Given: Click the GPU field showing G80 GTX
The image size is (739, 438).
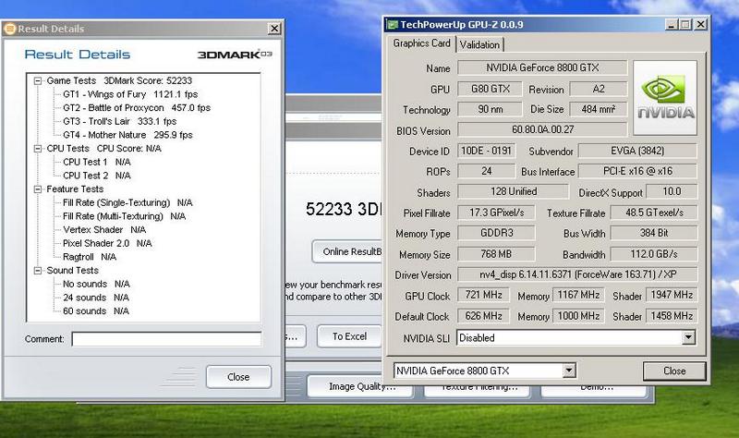Looking at the screenshot, I should tap(491, 89).
